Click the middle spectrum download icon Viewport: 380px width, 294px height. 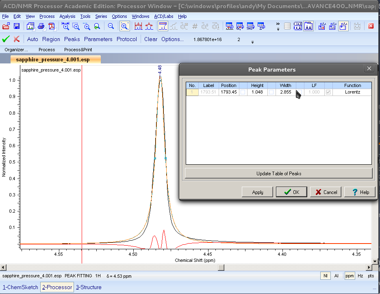pos(332,26)
